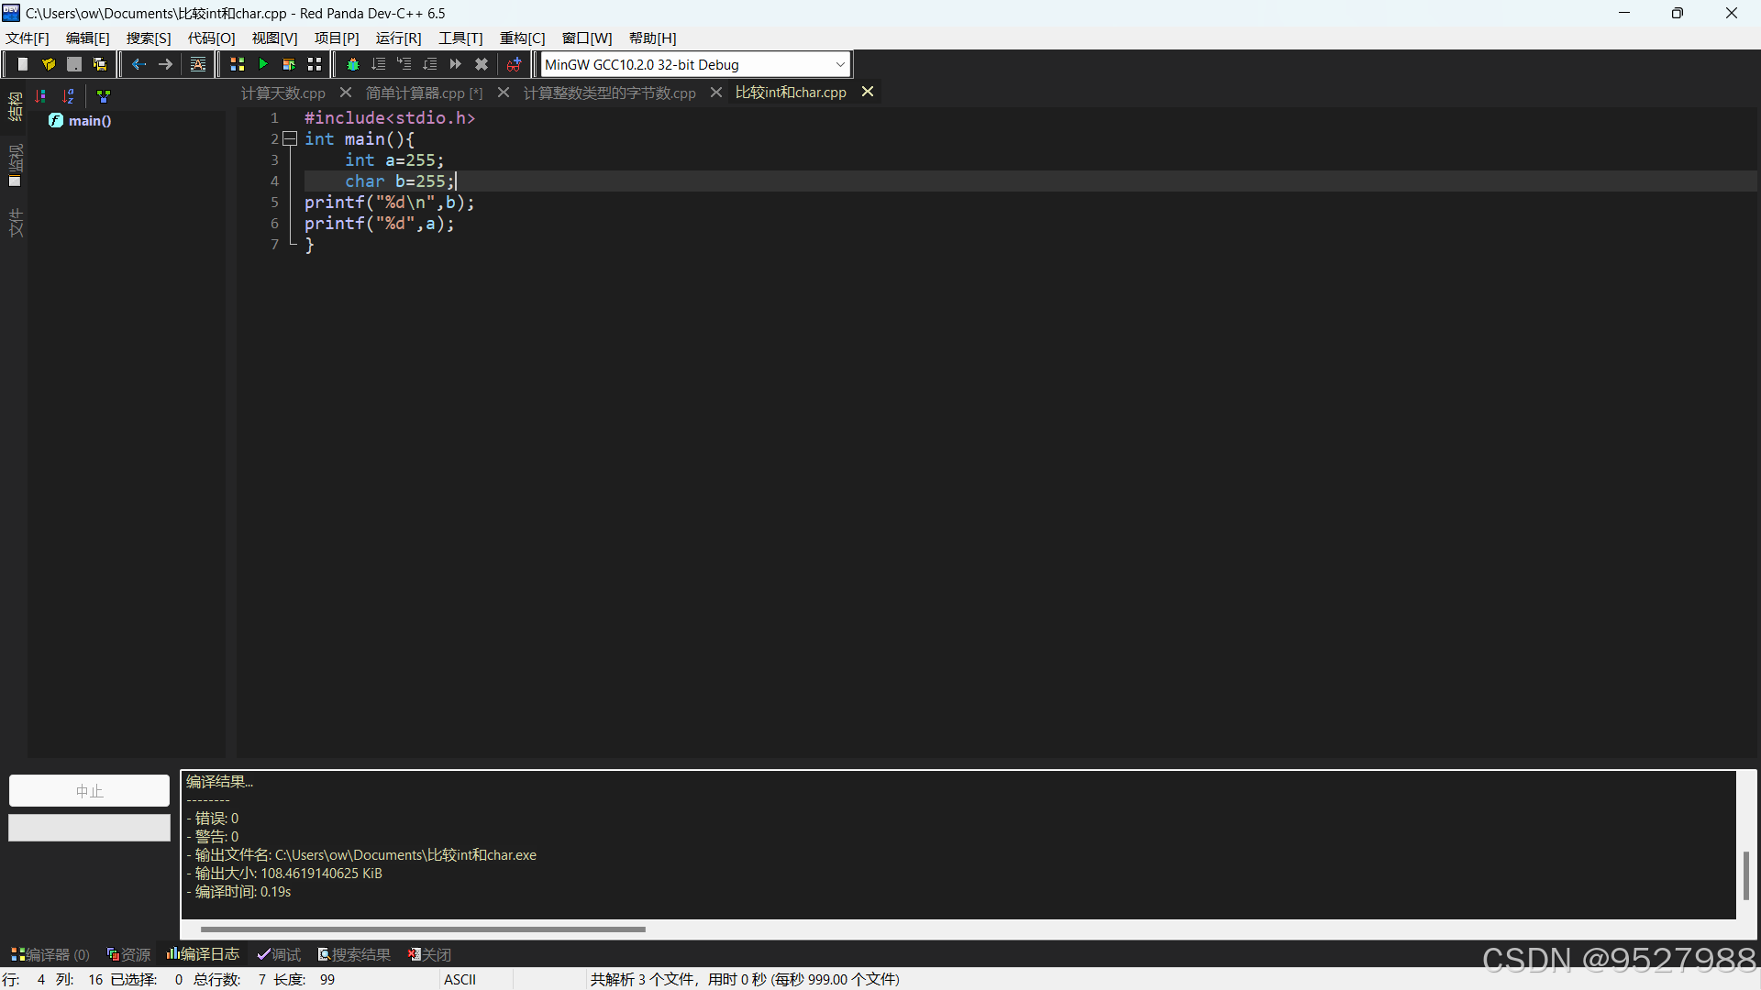1761x990 pixels.
Task: Toggle show inherited members icon
Action: pos(104,95)
